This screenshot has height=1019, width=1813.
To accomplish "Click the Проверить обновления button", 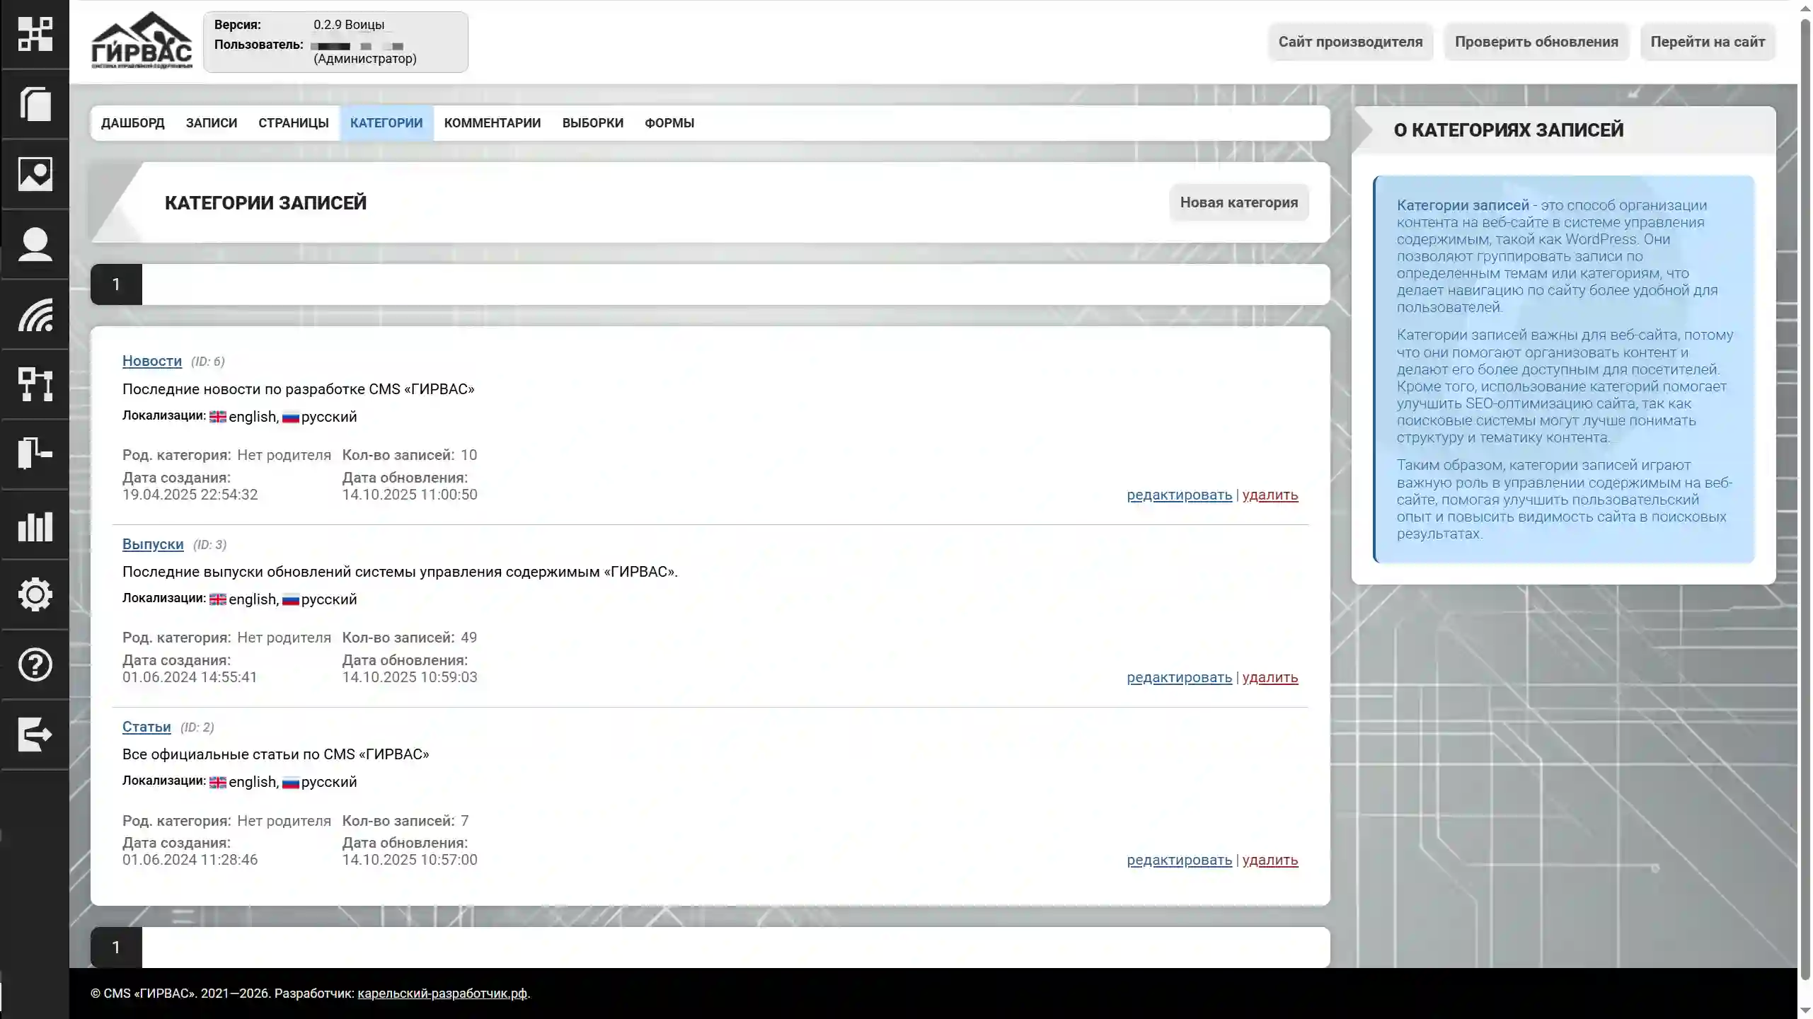I will click(x=1536, y=42).
